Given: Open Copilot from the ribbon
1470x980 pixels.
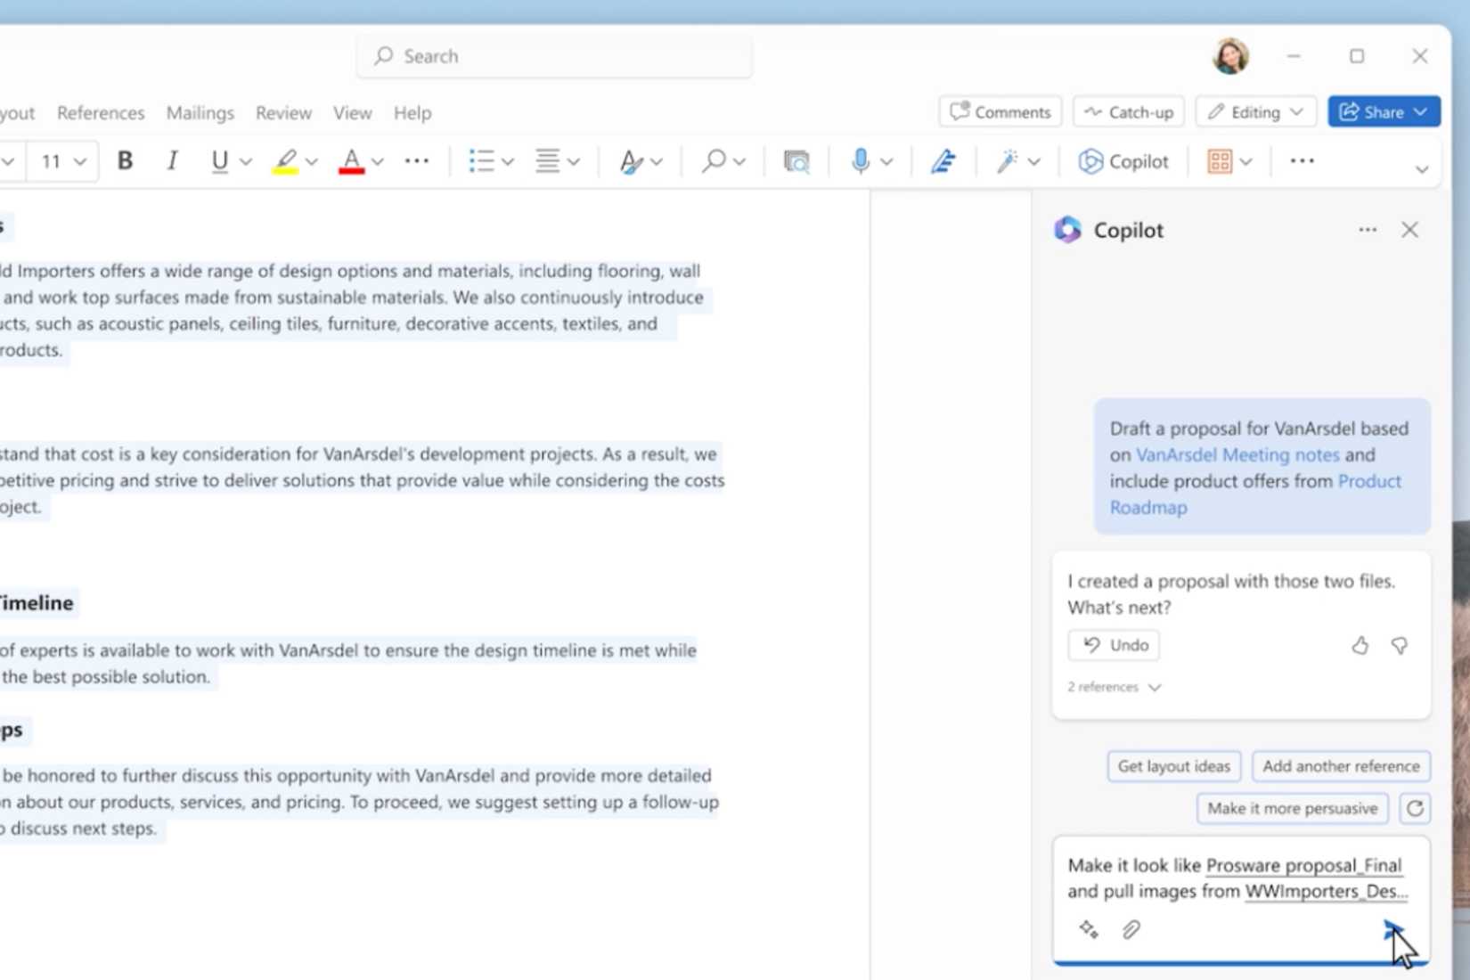Looking at the screenshot, I should click(x=1123, y=161).
